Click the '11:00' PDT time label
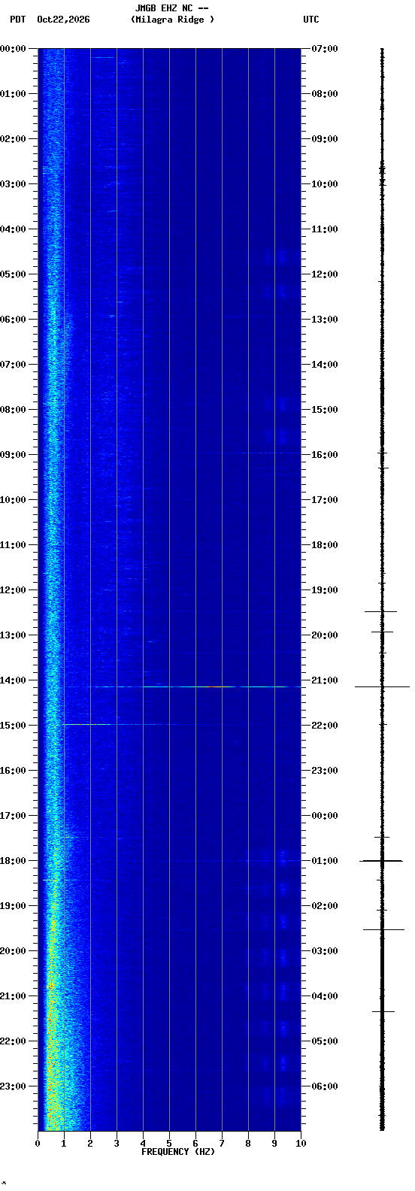 13,545
